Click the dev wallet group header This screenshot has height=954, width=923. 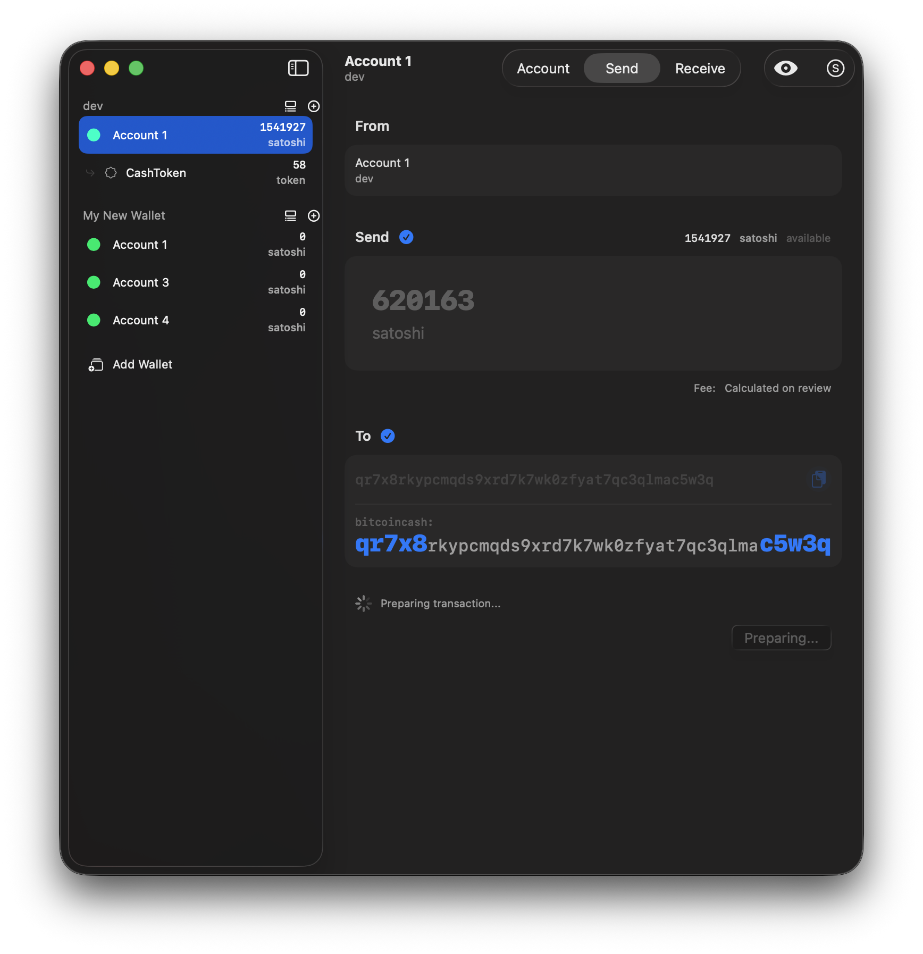[x=93, y=106]
